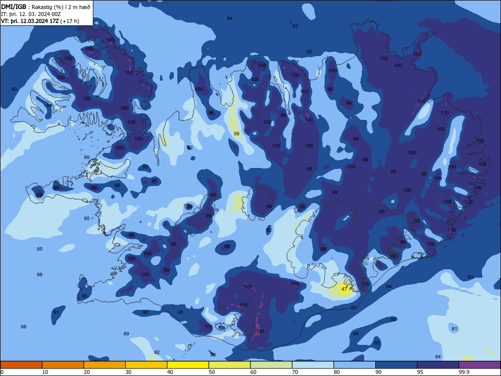Click the legend tick label '70'
501x376 pixels.
[295, 372]
